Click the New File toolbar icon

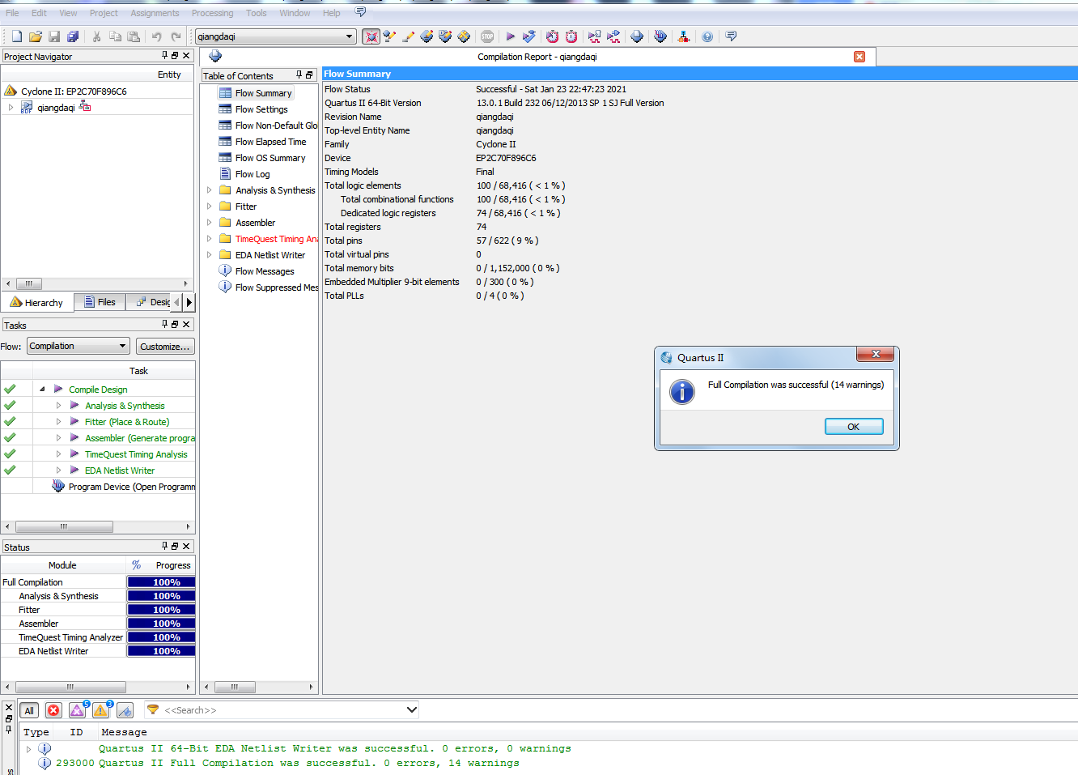coord(17,36)
